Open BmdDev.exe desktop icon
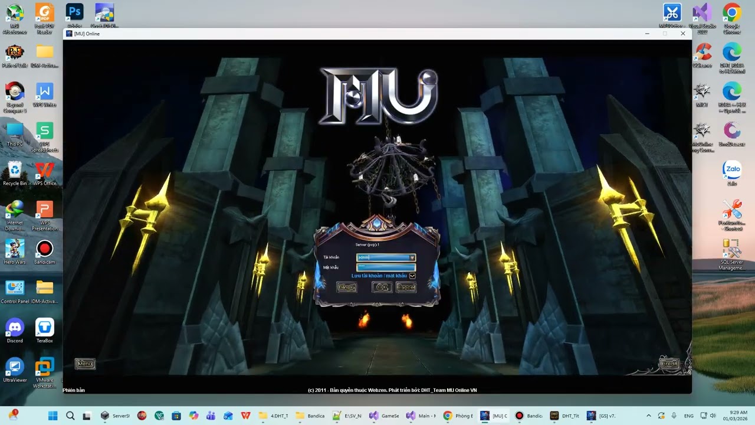755x425 pixels. click(732, 134)
